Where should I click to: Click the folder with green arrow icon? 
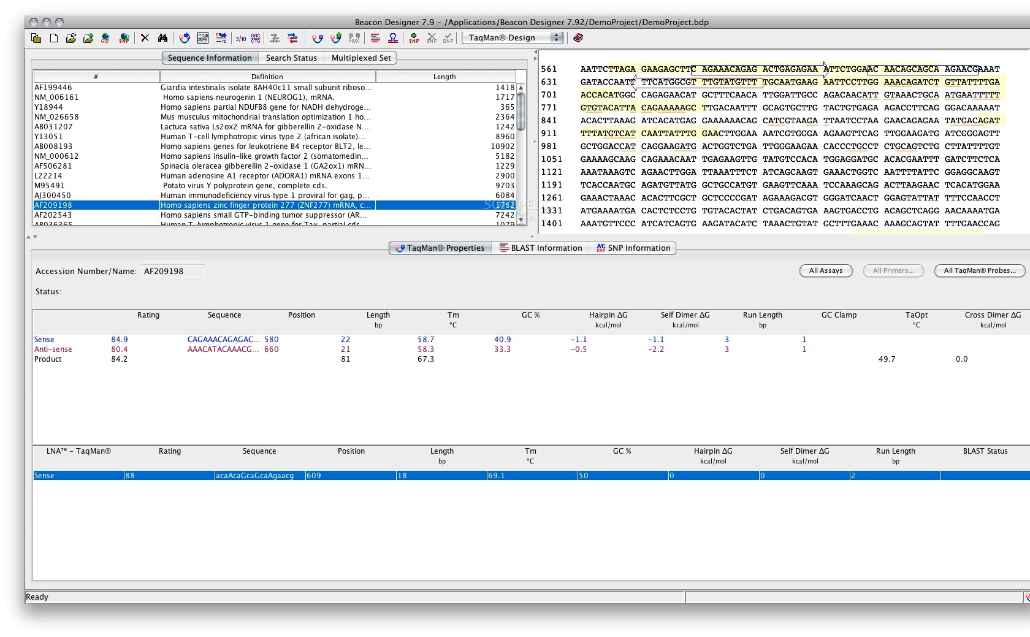click(x=88, y=38)
